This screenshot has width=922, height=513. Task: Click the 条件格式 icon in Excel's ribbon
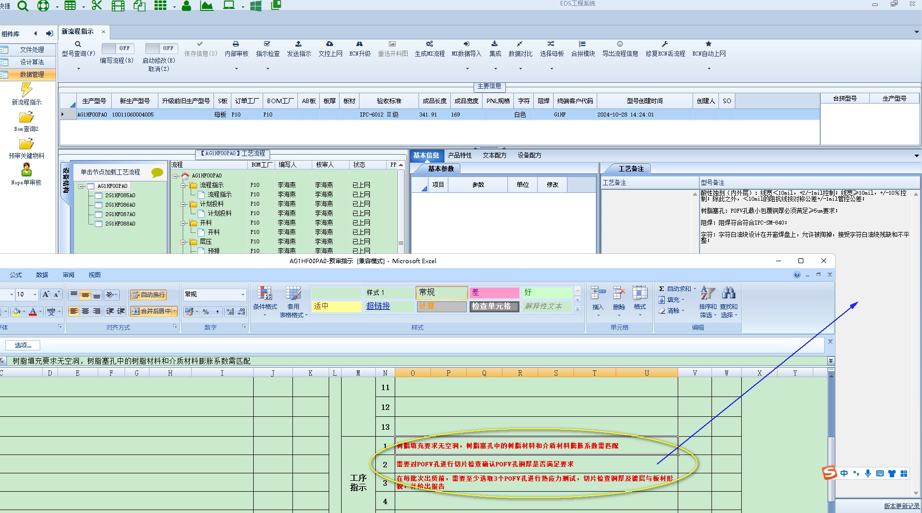click(x=265, y=293)
